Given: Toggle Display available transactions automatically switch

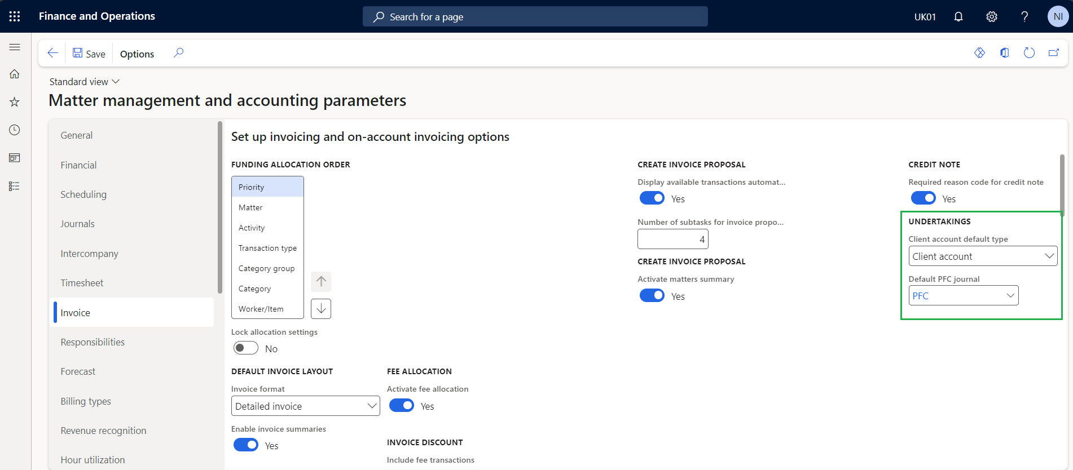Looking at the screenshot, I should [652, 198].
